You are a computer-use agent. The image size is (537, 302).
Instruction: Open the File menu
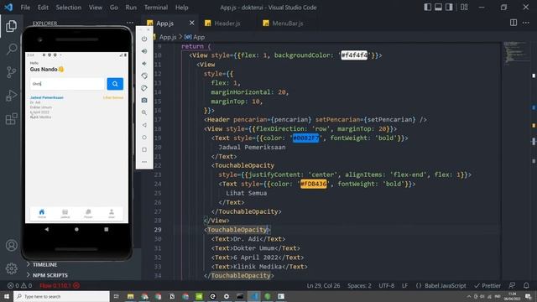click(25, 8)
